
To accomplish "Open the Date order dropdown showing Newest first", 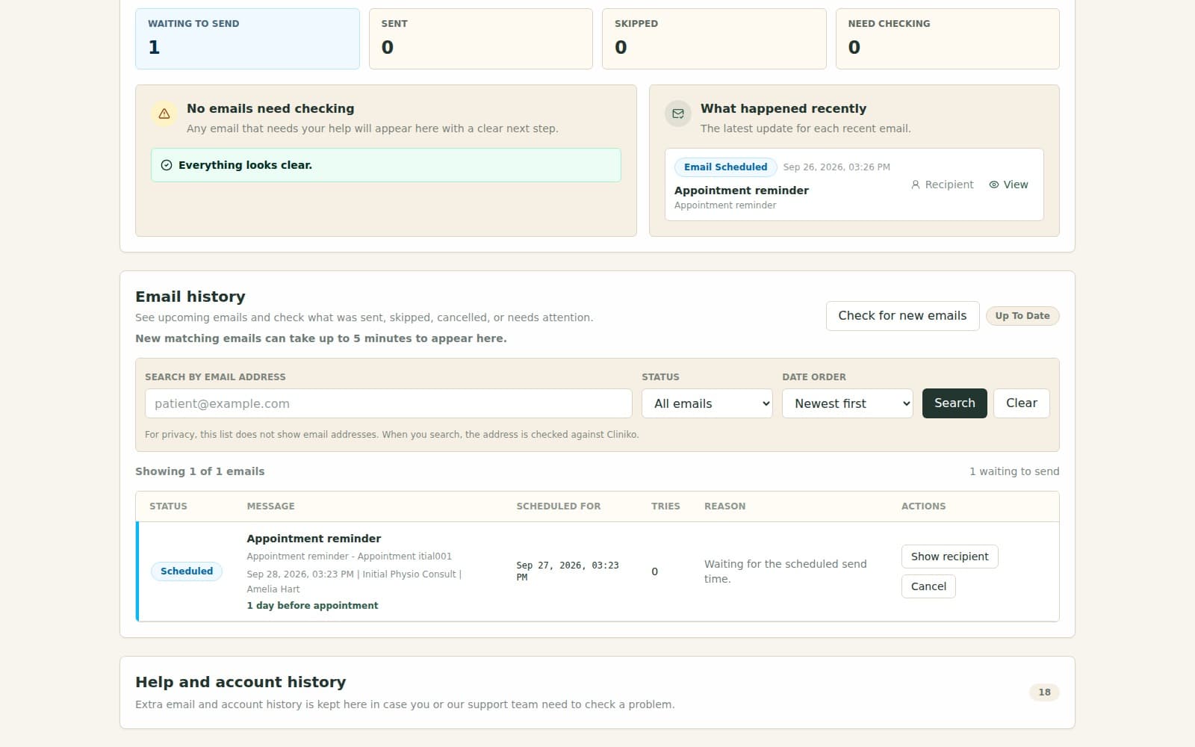I will pyautogui.click(x=847, y=403).
